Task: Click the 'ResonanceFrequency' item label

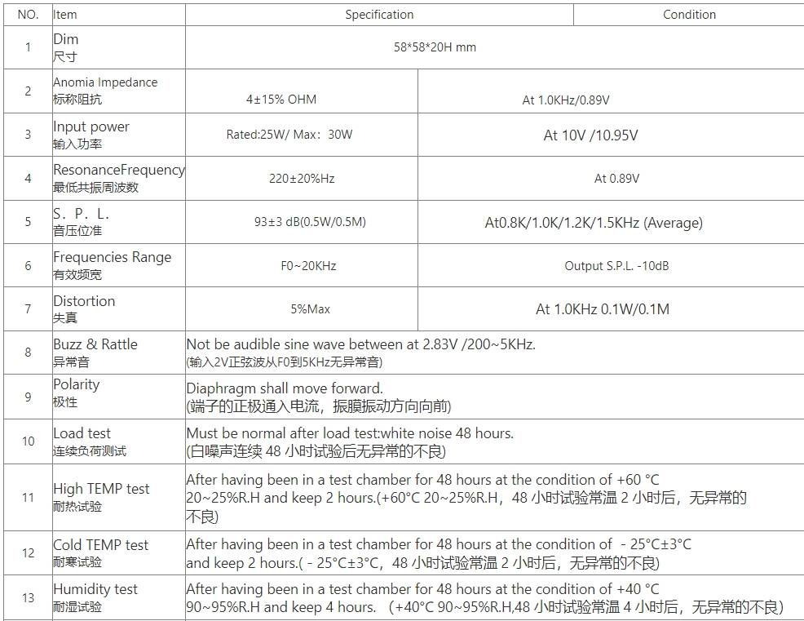Action: 119,170
